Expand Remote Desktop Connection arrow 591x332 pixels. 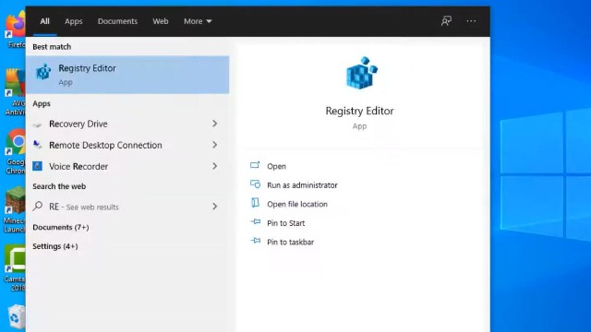[214, 145]
